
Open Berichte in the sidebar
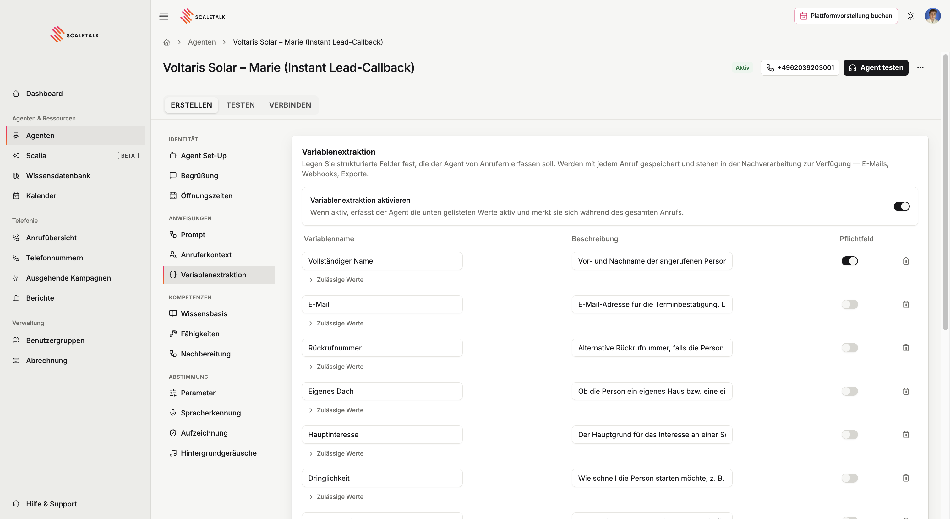point(75,298)
